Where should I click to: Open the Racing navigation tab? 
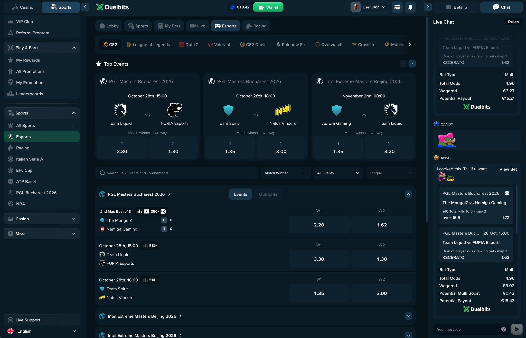tap(256, 26)
